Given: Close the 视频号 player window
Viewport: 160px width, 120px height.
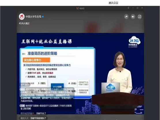Looking at the screenshot, I should [x=142, y=8].
